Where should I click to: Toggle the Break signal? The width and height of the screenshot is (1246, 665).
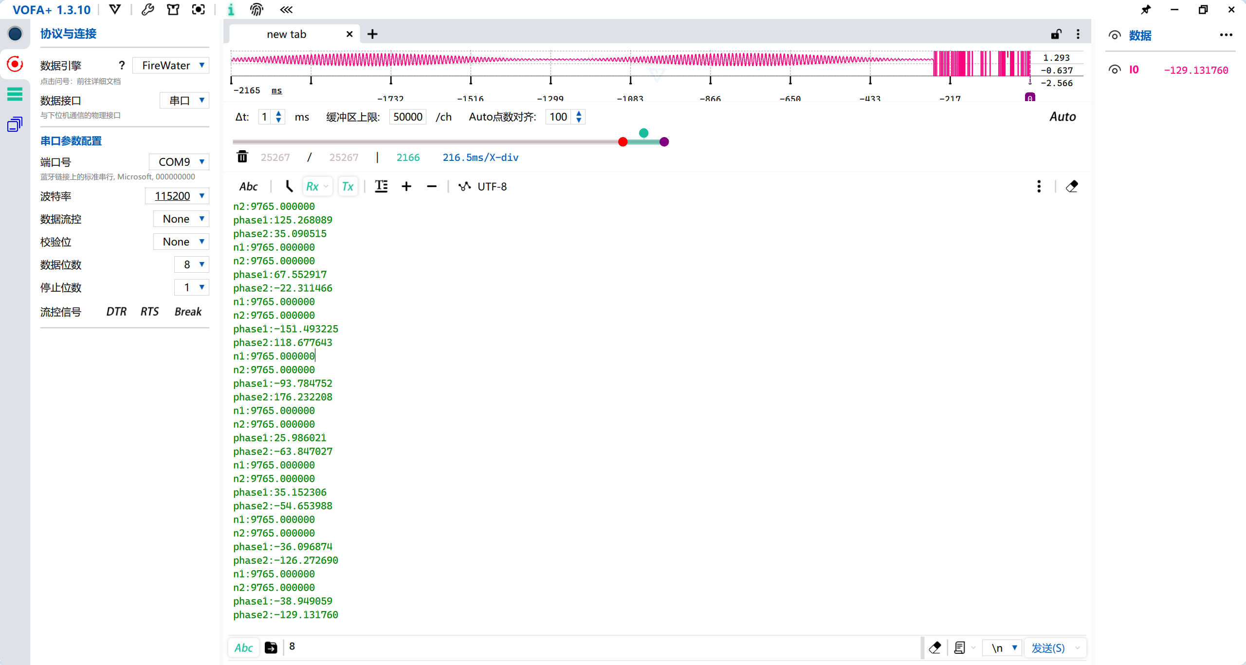click(x=188, y=312)
